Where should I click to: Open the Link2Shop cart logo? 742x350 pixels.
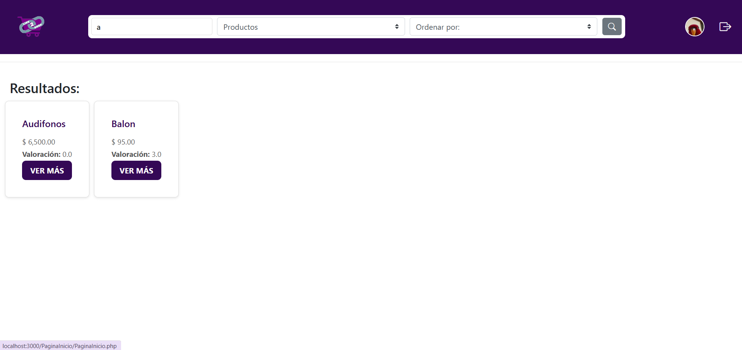31,26
